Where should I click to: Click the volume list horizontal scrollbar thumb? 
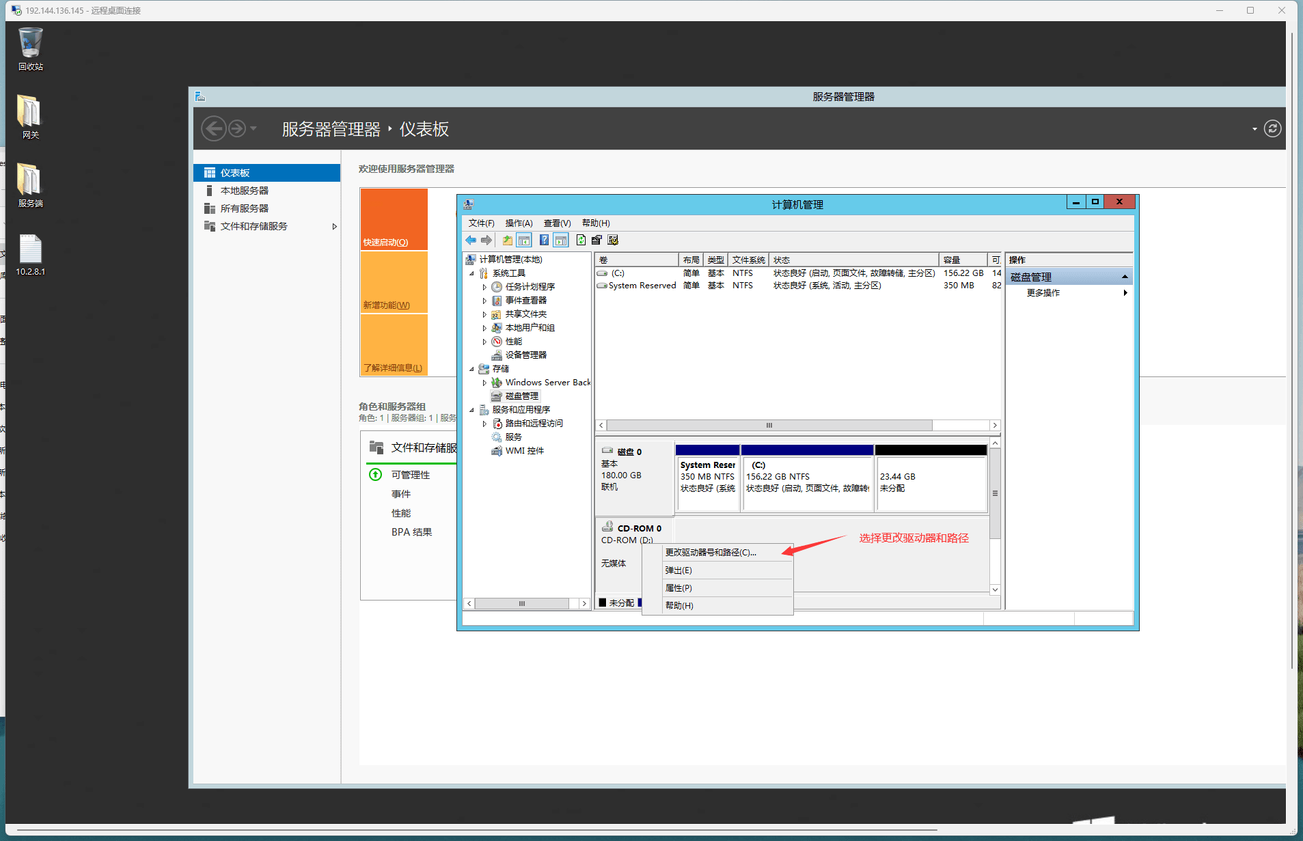tap(769, 426)
